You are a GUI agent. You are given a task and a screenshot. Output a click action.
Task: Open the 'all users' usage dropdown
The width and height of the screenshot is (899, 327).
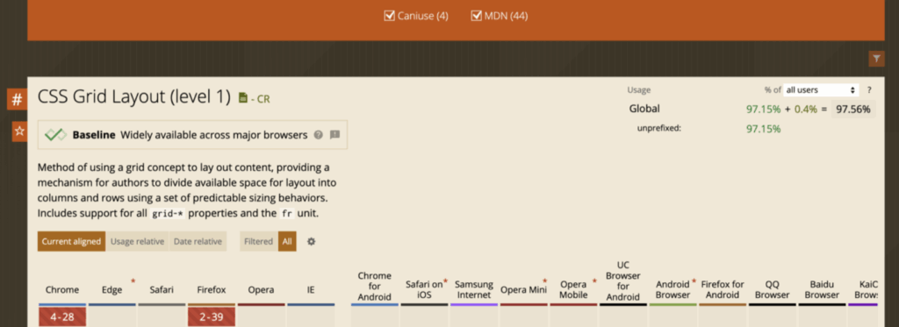(821, 90)
